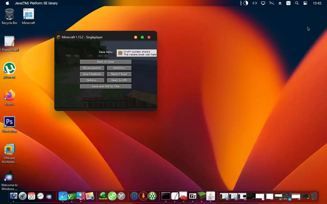327x204 pixels.
Task: Open the blue WWW globe dock icon
Action: coord(134,196)
